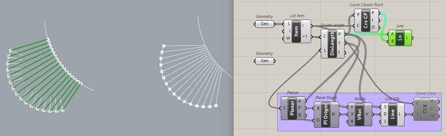The image size is (446, 136).
Task: Click the L input of DivLength
Action: point(324,50)
